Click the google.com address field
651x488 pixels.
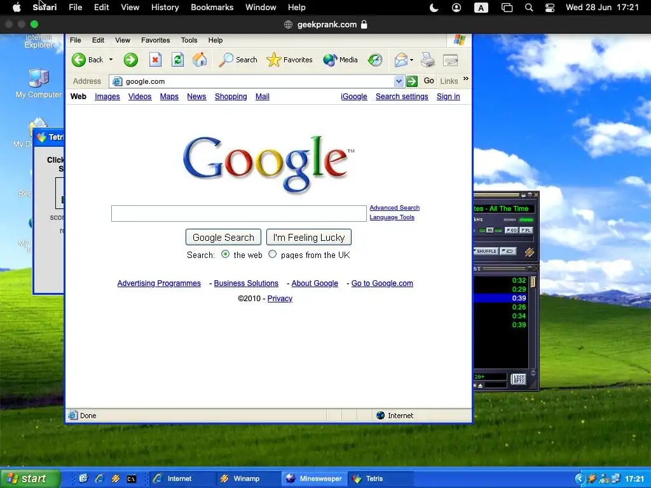click(253, 81)
